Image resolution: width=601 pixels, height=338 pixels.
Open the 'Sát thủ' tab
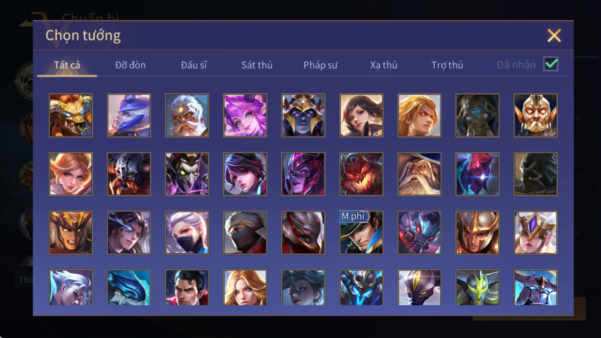tap(257, 65)
